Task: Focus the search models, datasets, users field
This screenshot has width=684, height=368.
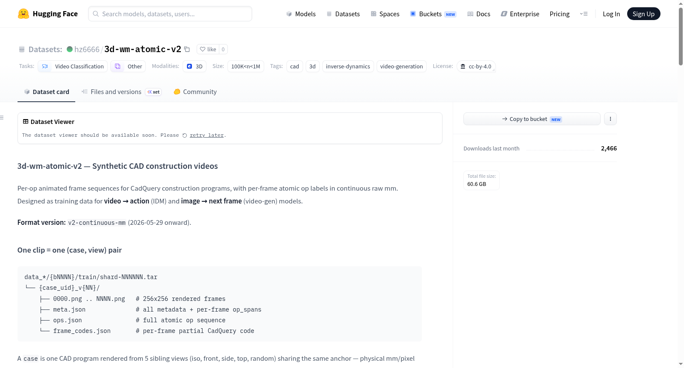Action: pos(170,14)
